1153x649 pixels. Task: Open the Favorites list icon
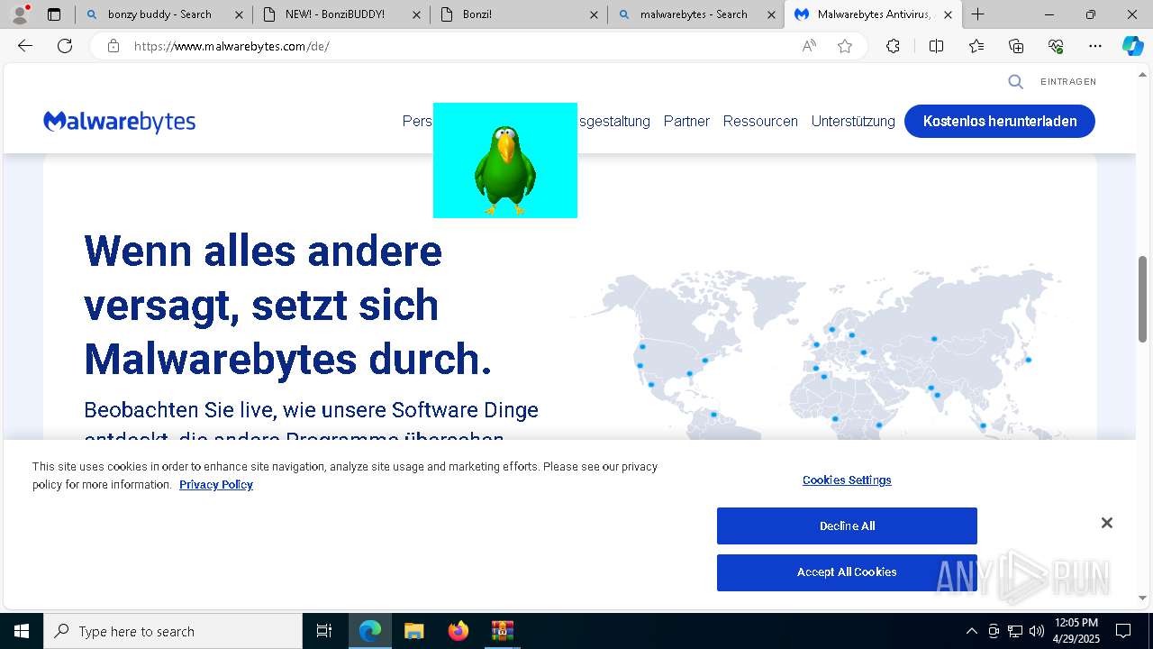tap(976, 46)
